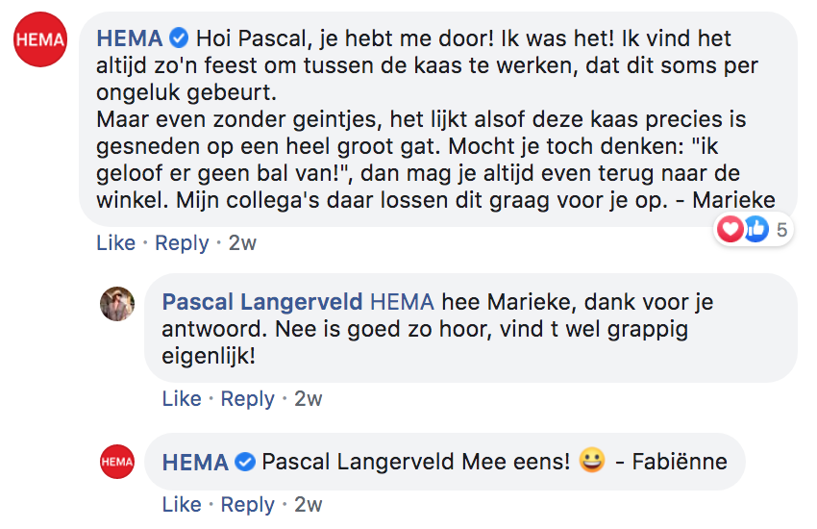Click HEMA's large profile picture

pyautogui.click(x=41, y=41)
